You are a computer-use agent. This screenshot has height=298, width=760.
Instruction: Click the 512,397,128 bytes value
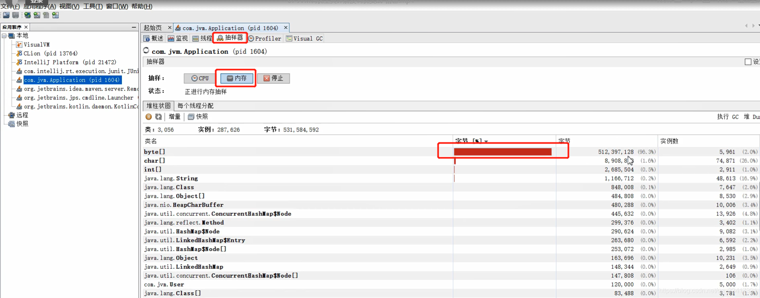click(x=616, y=152)
